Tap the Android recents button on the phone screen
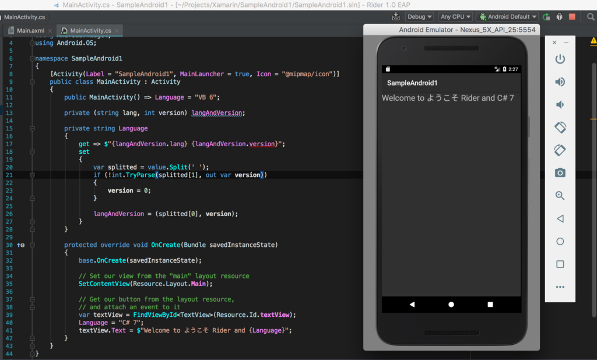 (x=490, y=305)
